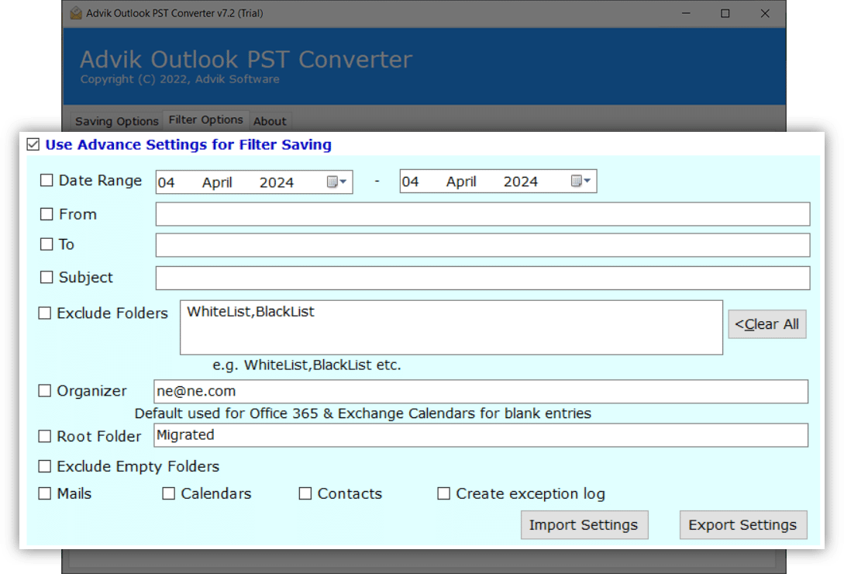Check the Exclude Folders option
Image resolution: width=844 pixels, height=574 pixels.
click(45, 313)
